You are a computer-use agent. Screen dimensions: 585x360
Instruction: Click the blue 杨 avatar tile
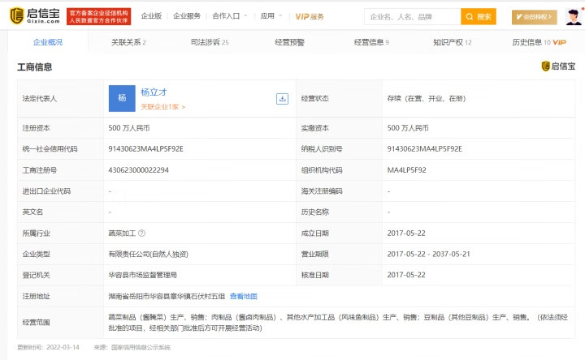click(122, 98)
